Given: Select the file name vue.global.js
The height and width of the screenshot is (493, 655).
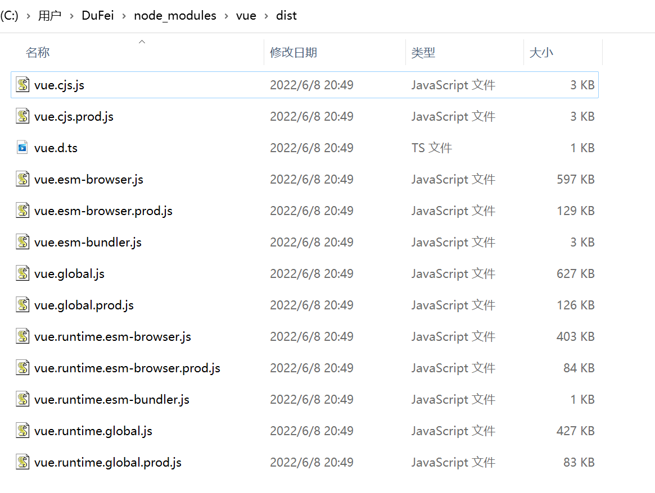Looking at the screenshot, I should (x=69, y=274).
